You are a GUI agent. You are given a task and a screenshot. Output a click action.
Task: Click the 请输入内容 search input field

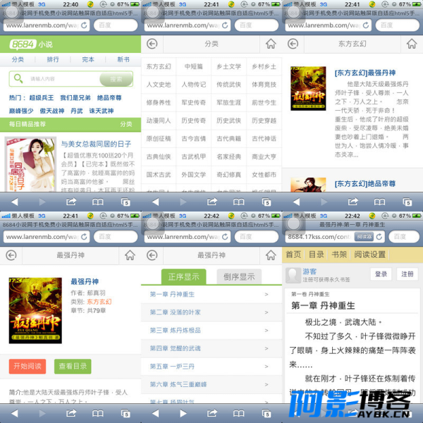coord(60,79)
